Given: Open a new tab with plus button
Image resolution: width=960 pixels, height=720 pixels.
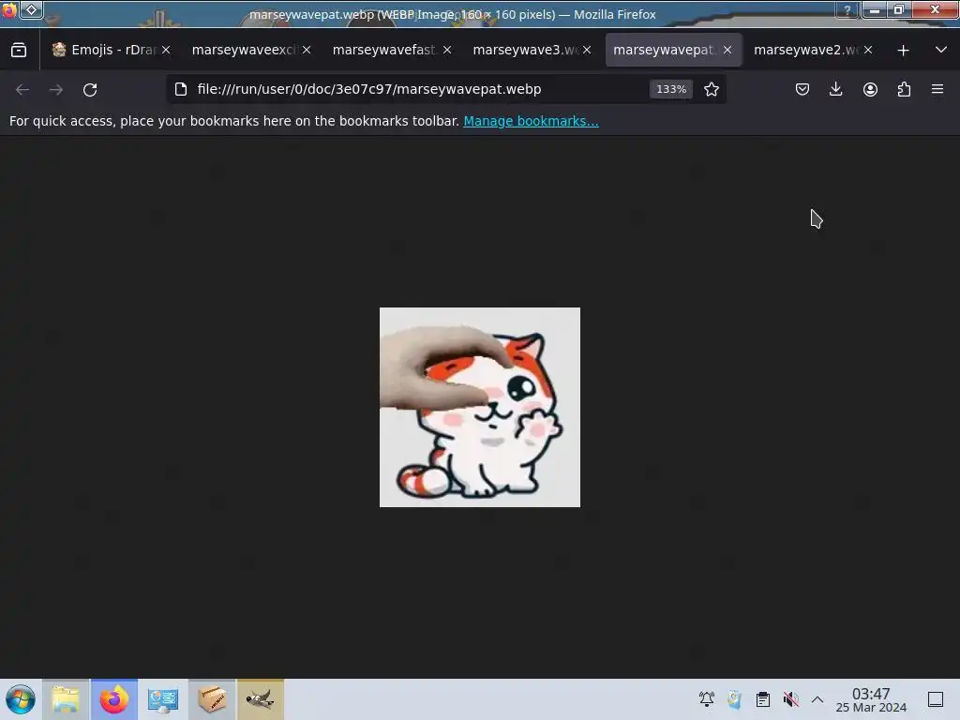Looking at the screenshot, I should 903,51.
